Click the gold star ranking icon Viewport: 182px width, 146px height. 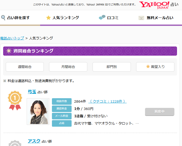pyautogui.click(x=49, y=18)
